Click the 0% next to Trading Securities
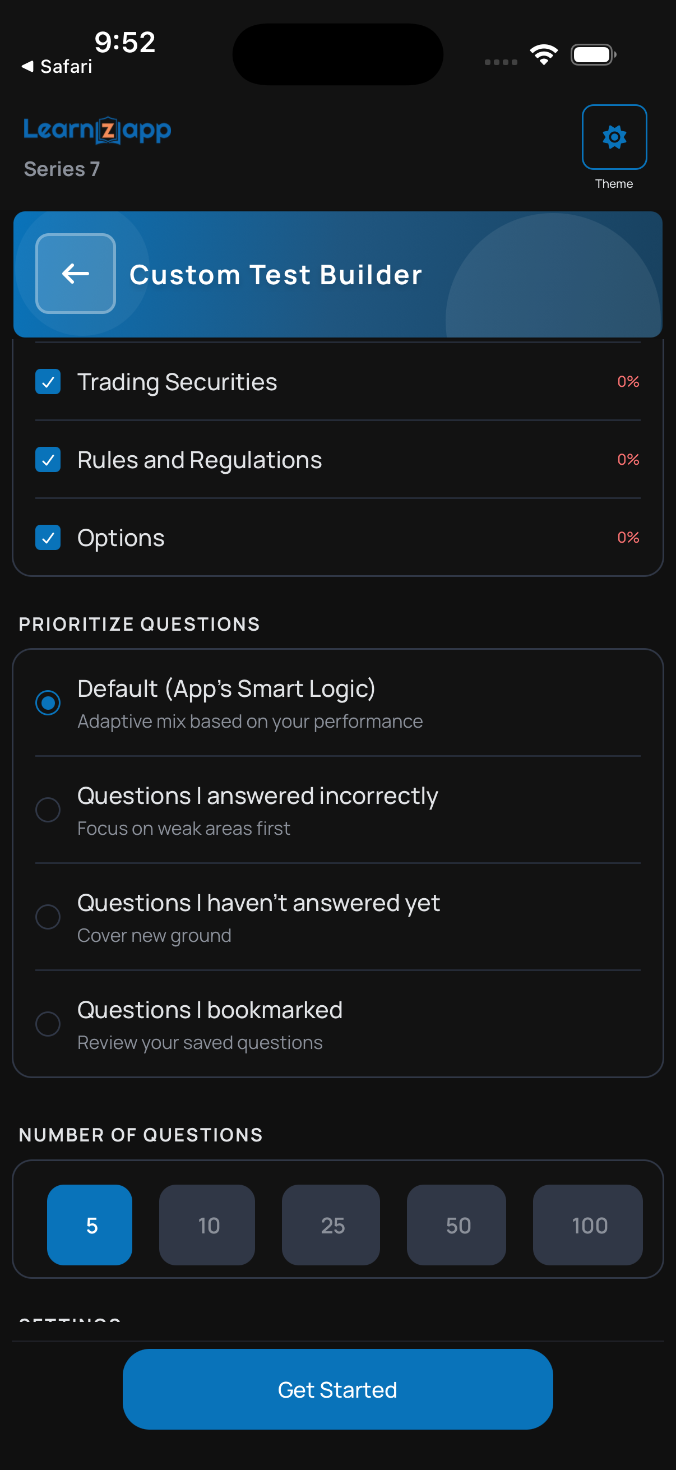The width and height of the screenshot is (676, 1470). (627, 382)
